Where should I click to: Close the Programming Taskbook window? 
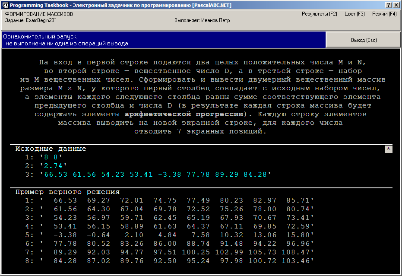coord(396,5)
